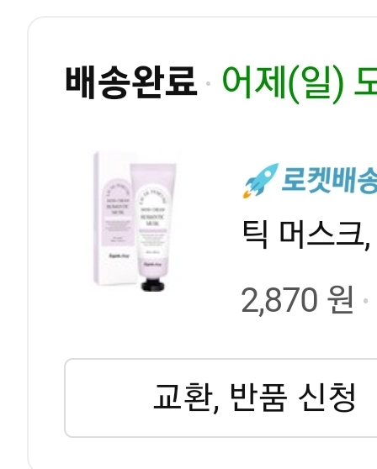The height and width of the screenshot is (469, 377).
Task: Click the white product box in thumbnail
Action: 115,219
